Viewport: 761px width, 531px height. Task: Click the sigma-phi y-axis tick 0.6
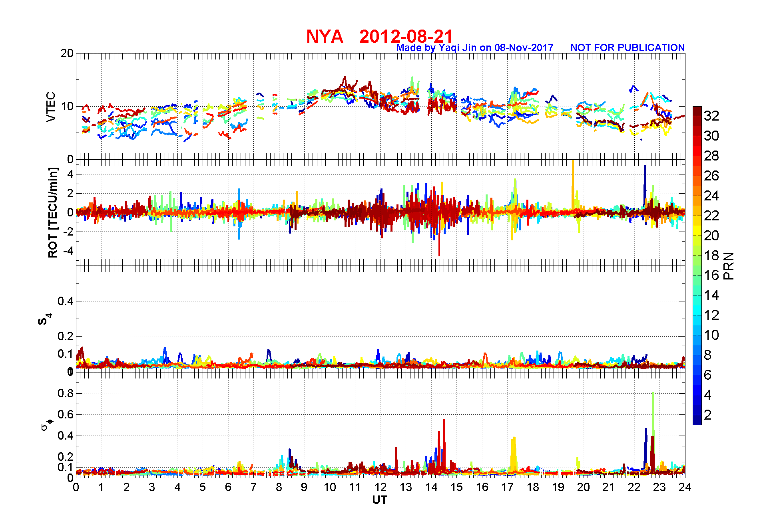coord(66,415)
